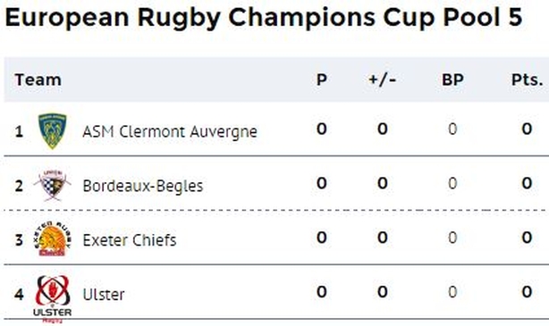The image size is (549, 326).
Task: Select the Exeter Chiefs team name
Action: 130,240
